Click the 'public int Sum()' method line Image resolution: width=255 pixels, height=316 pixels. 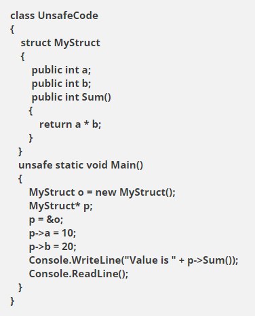[71, 97]
